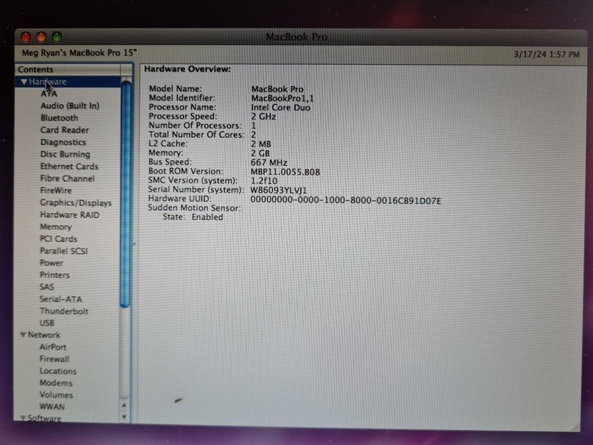This screenshot has width=593, height=445.
Task: Click the 3/17/24 1:57 PM timestamp
Action: [x=547, y=55]
